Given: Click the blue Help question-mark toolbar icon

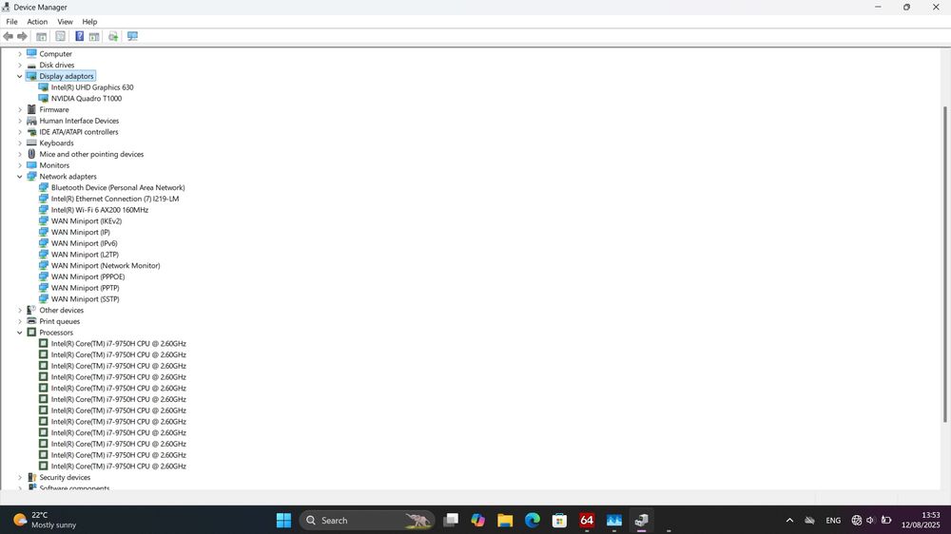Looking at the screenshot, I should pyautogui.click(x=80, y=36).
